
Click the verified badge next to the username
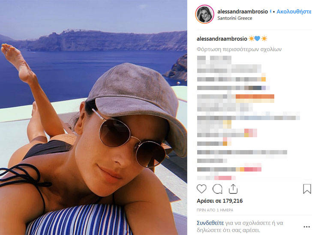pos(271,12)
